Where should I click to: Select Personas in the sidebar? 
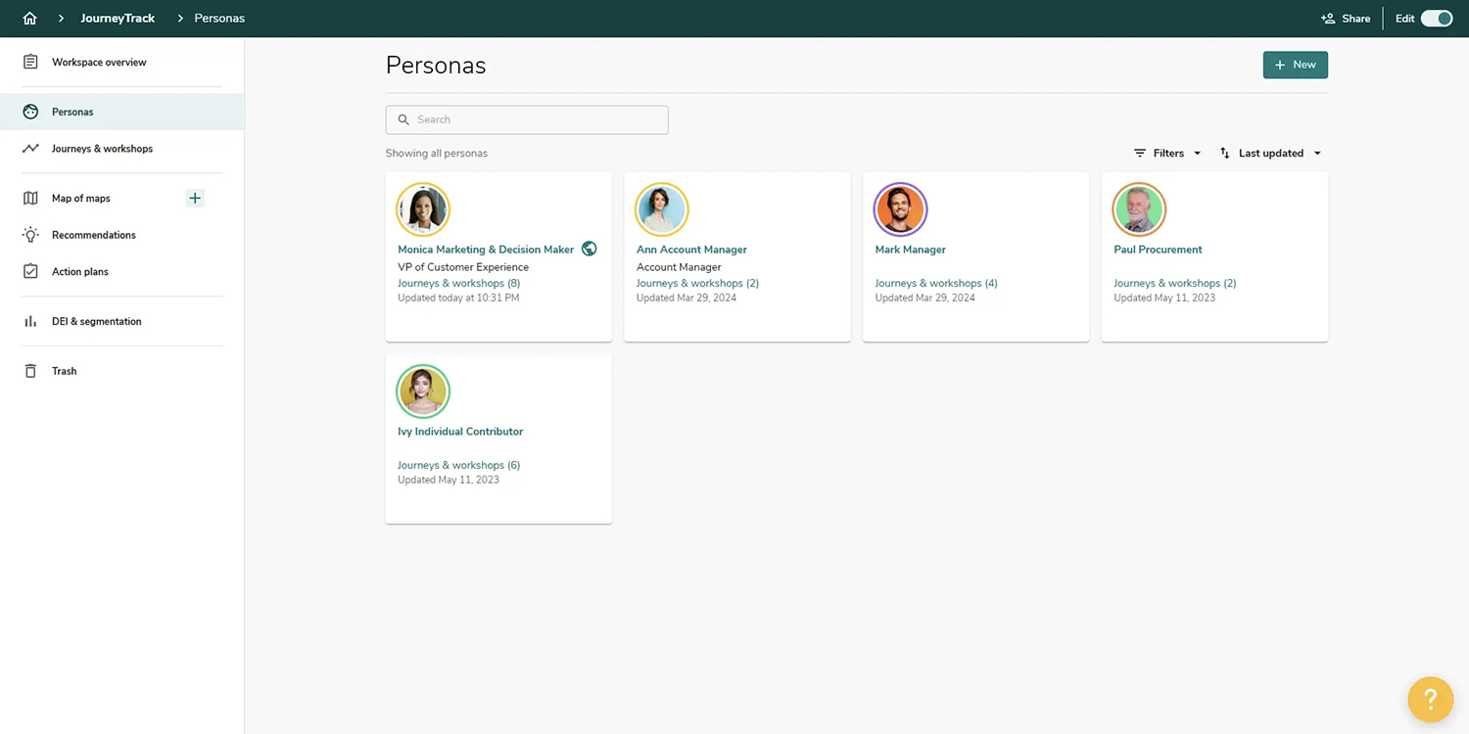tap(72, 112)
